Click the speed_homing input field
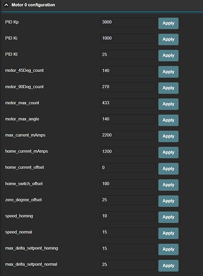The height and width of the screenshot is (276, 203). tap(128, 216)
